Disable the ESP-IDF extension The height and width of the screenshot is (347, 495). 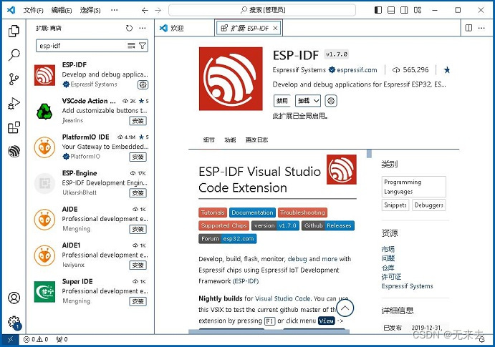point(282,101)
